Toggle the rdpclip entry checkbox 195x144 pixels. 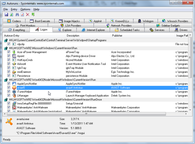point(9,44)
